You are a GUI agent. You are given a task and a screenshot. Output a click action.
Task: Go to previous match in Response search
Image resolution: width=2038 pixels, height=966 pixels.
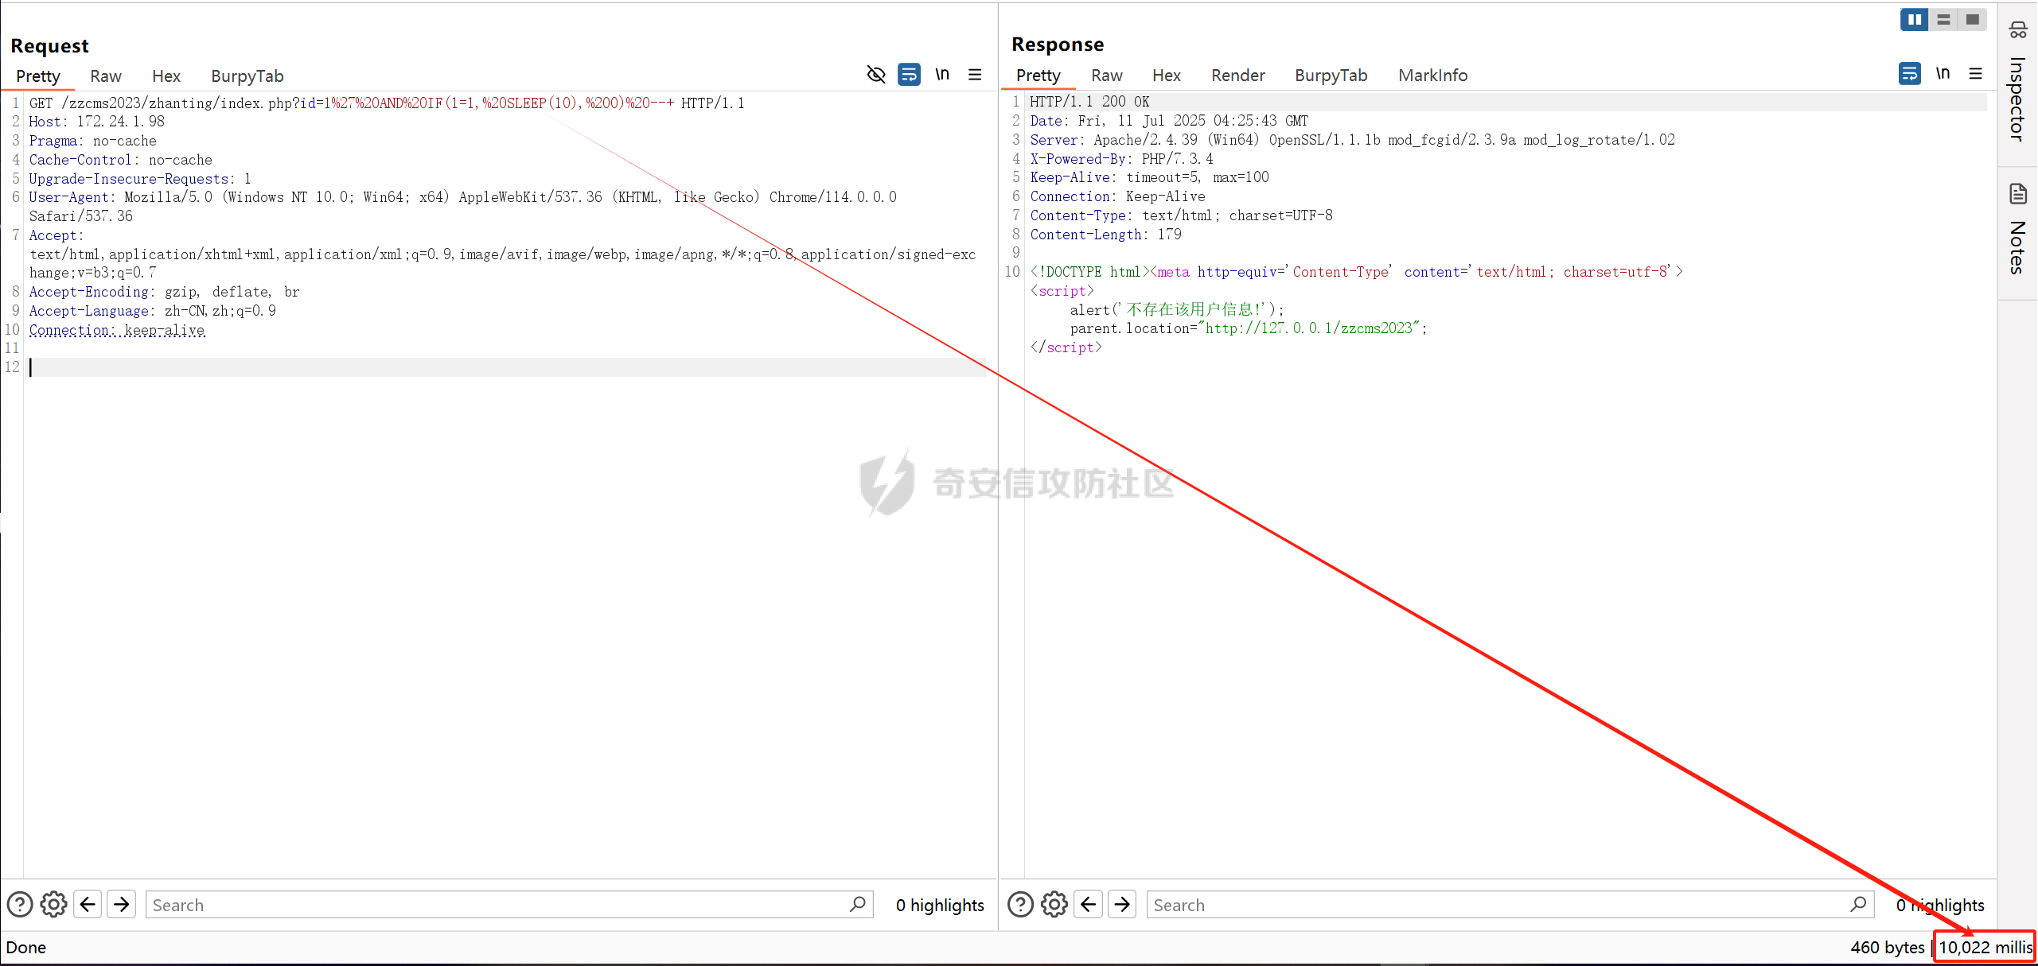tap(1089, 905)
